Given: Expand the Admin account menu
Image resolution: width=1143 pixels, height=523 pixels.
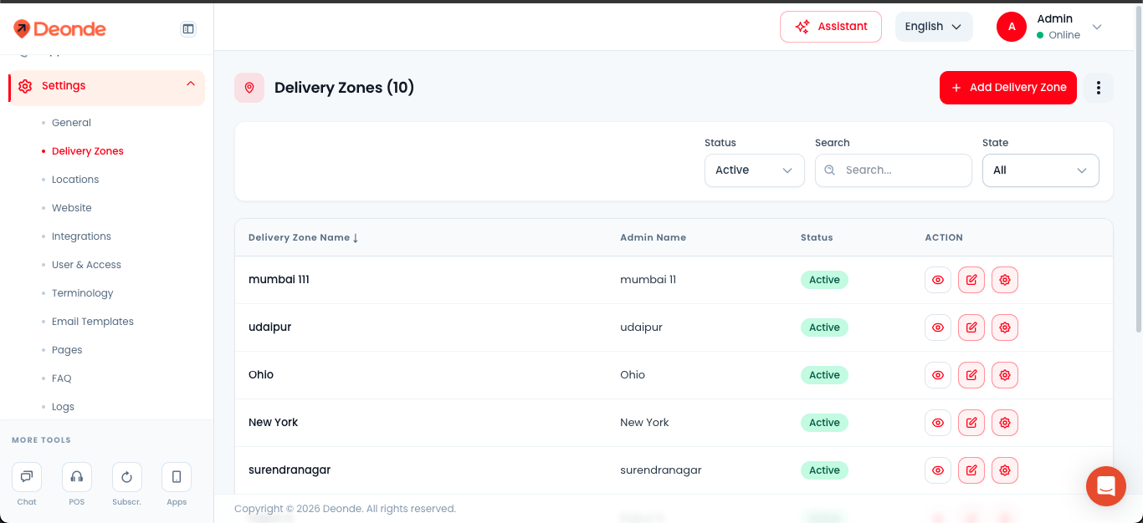Looking at the screenshot, I should point(1050,27).
